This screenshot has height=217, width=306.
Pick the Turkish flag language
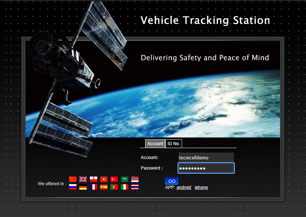coord(114,179)
